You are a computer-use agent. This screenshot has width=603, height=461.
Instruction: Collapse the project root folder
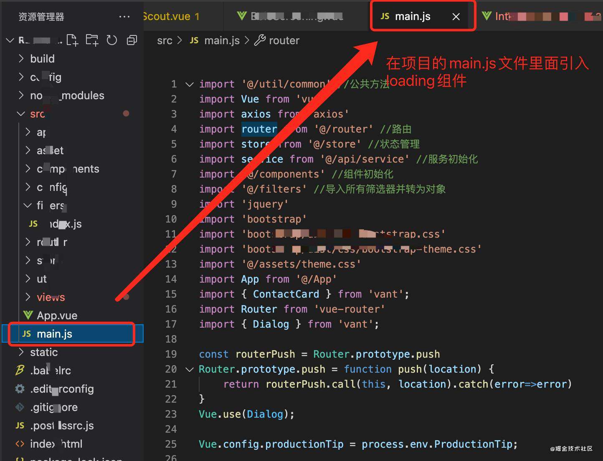[10, 40]
